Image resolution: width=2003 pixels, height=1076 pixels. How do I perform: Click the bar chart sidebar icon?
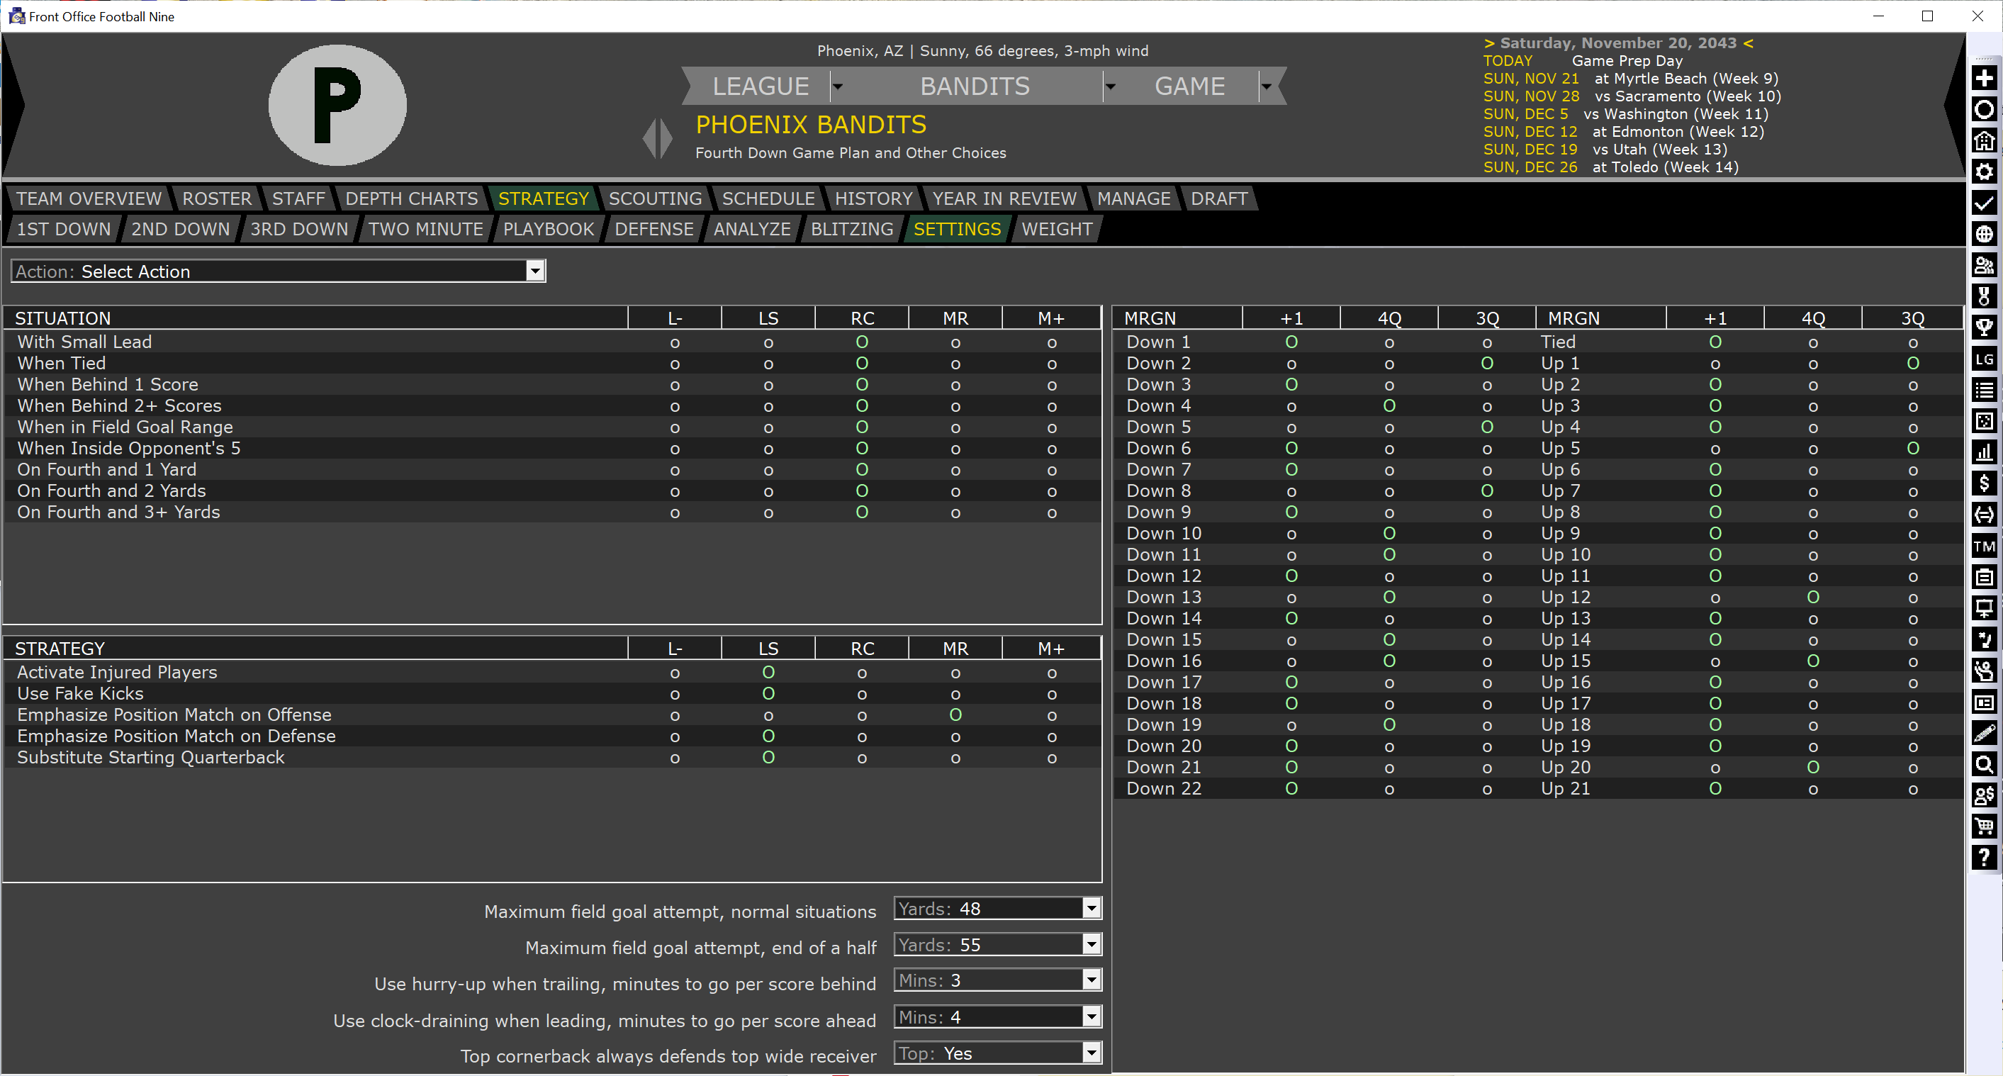1984,452
